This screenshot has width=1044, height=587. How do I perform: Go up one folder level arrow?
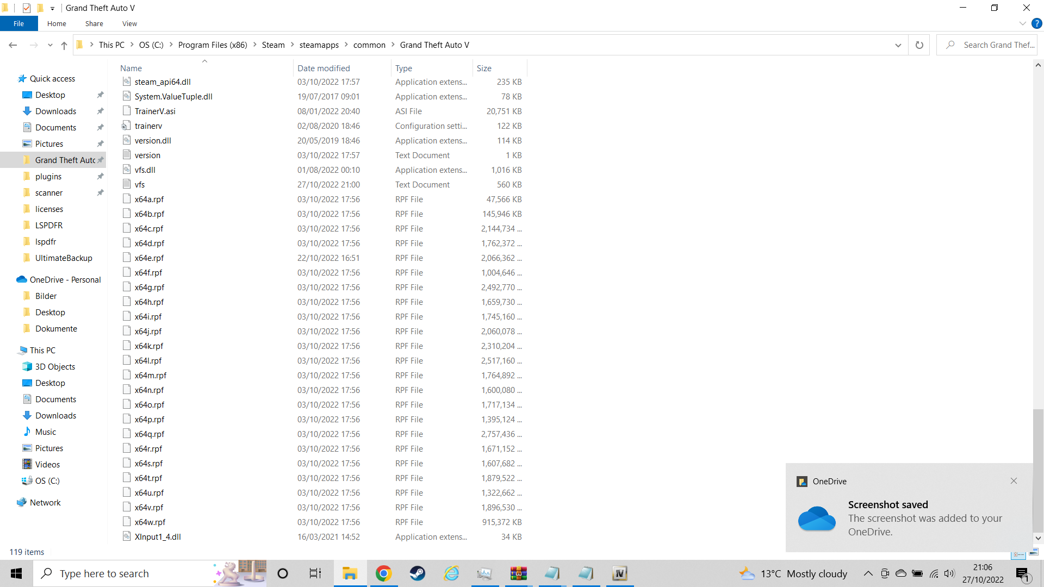tap(64, 45)
